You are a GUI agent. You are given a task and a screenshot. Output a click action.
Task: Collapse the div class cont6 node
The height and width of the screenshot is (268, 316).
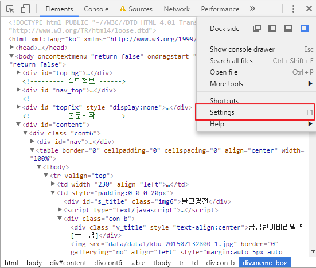[x=25, y=133]
